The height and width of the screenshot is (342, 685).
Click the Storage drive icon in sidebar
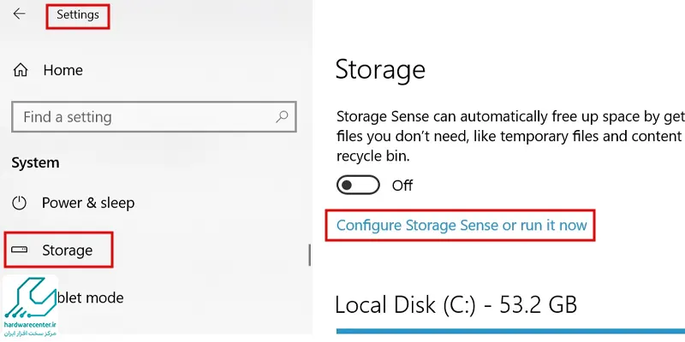point(19,250)
